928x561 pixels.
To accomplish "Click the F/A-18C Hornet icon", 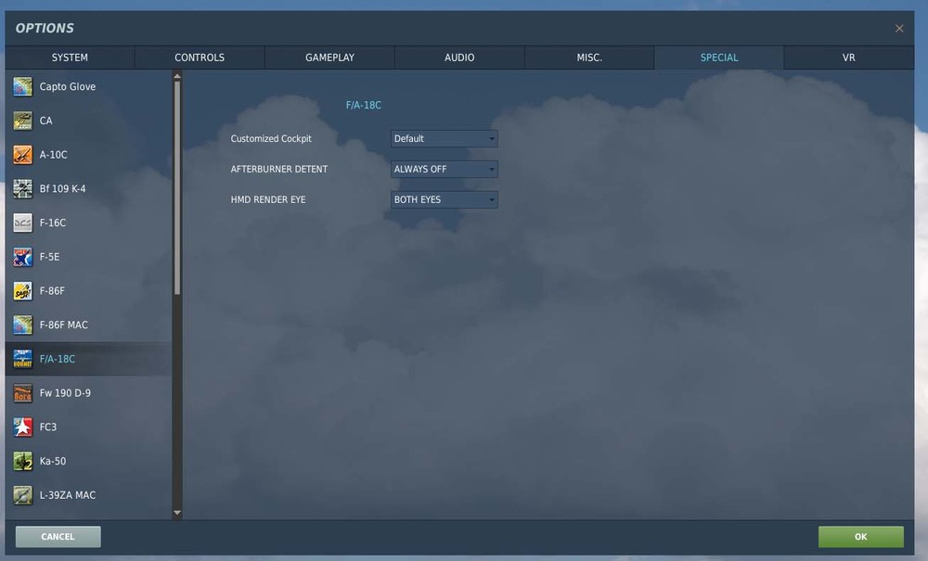I will pos(22,359).
